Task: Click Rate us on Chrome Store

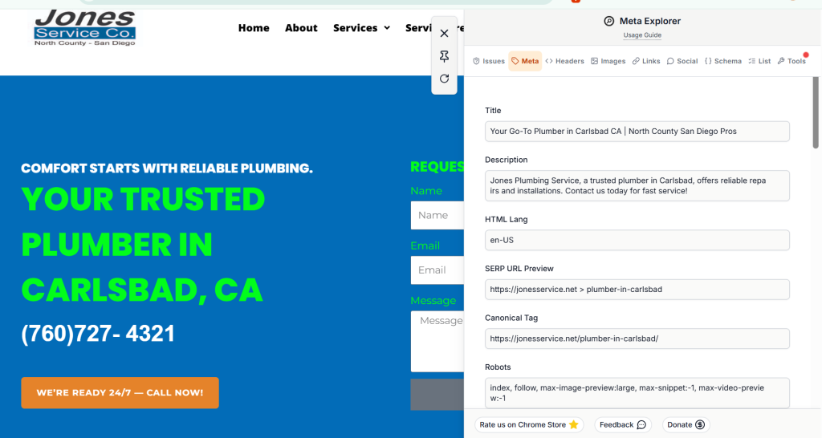Action: pos(529,424)
